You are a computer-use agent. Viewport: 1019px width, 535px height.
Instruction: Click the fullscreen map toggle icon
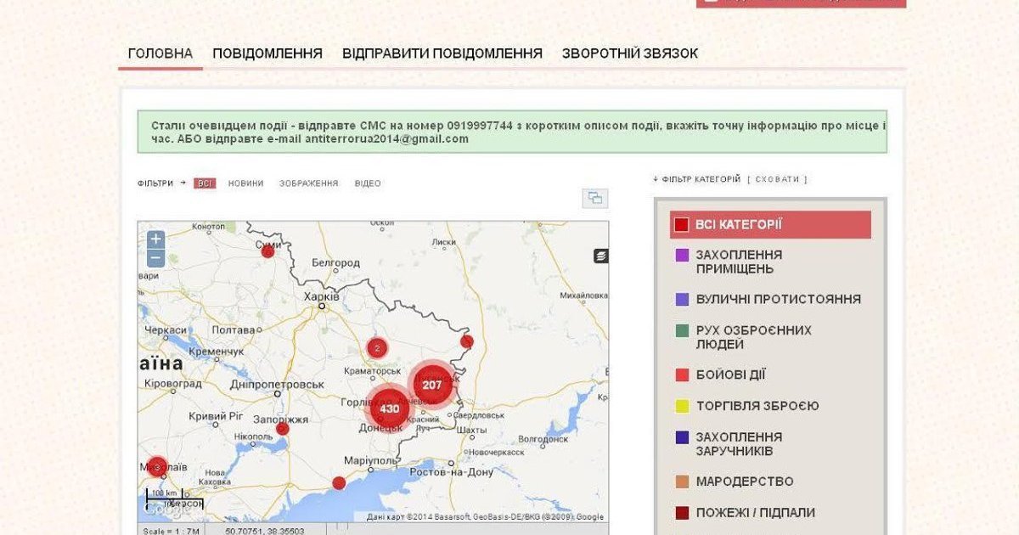[x=594, y=198]
